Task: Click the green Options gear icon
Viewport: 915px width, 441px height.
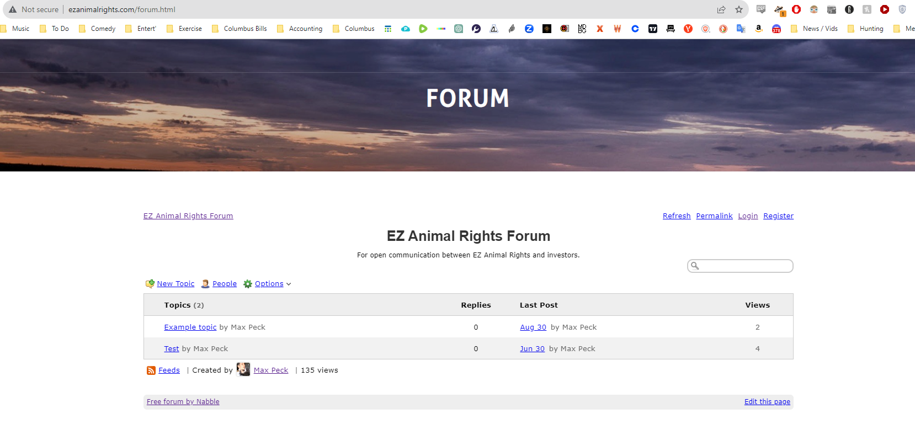Action: 248,284
